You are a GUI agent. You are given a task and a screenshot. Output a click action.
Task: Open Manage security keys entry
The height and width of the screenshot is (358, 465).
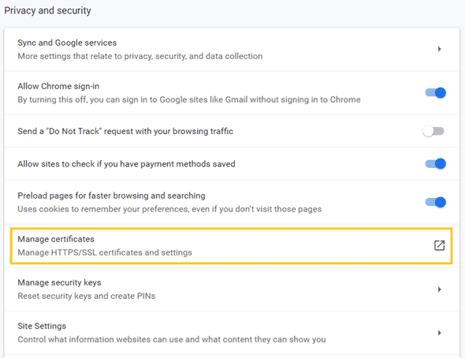pos(232,289)
